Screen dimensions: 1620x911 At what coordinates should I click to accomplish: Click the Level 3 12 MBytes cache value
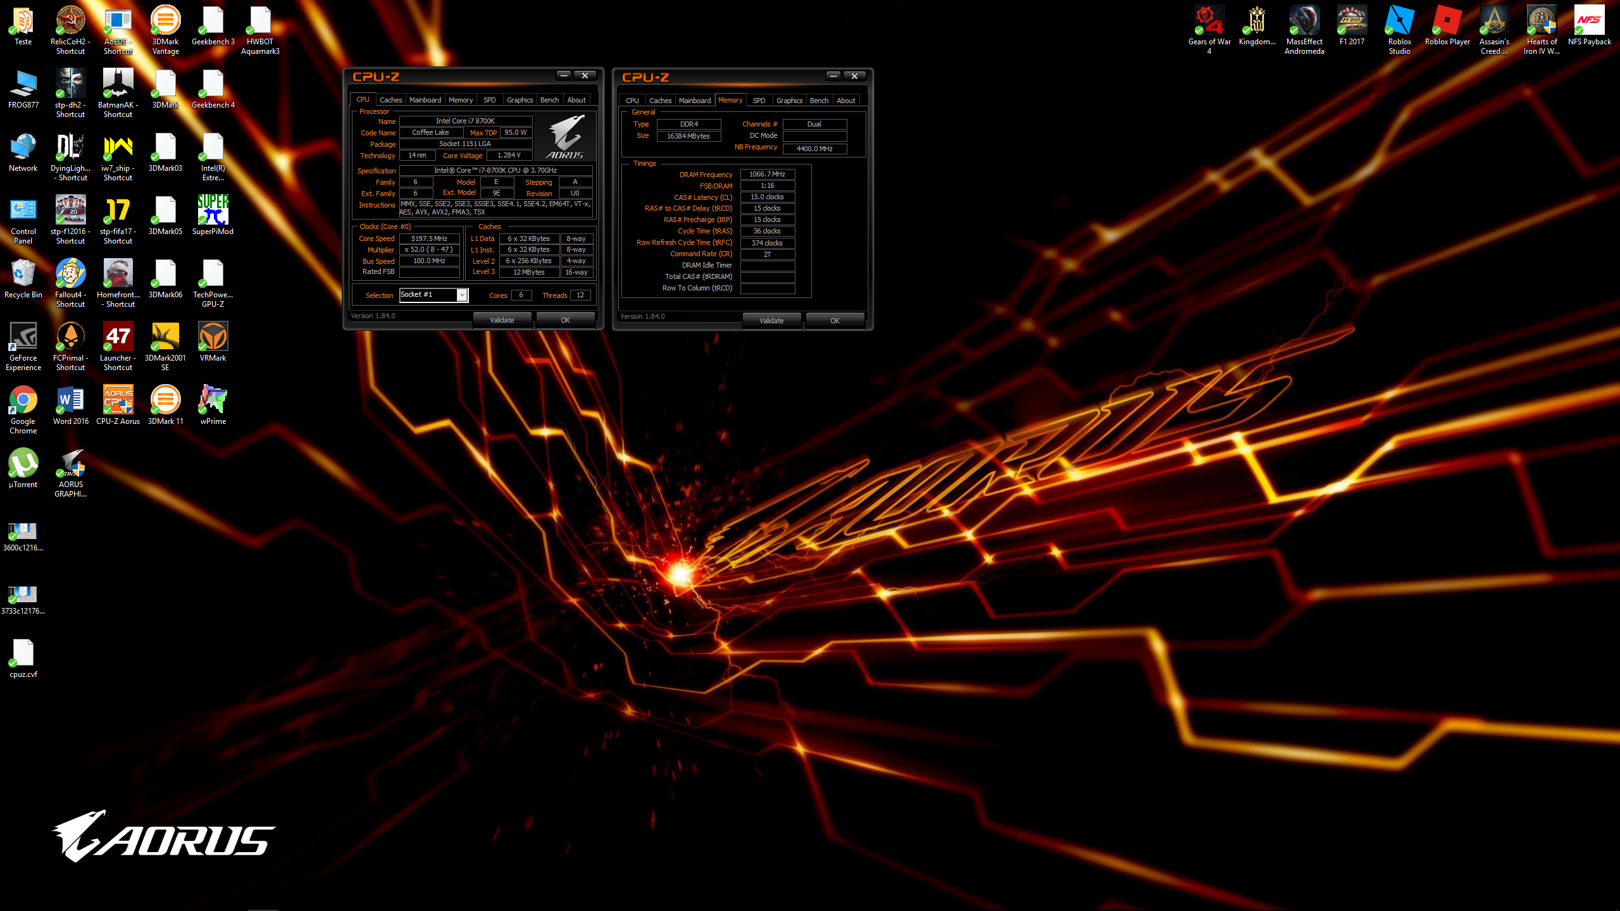(529, 272)
